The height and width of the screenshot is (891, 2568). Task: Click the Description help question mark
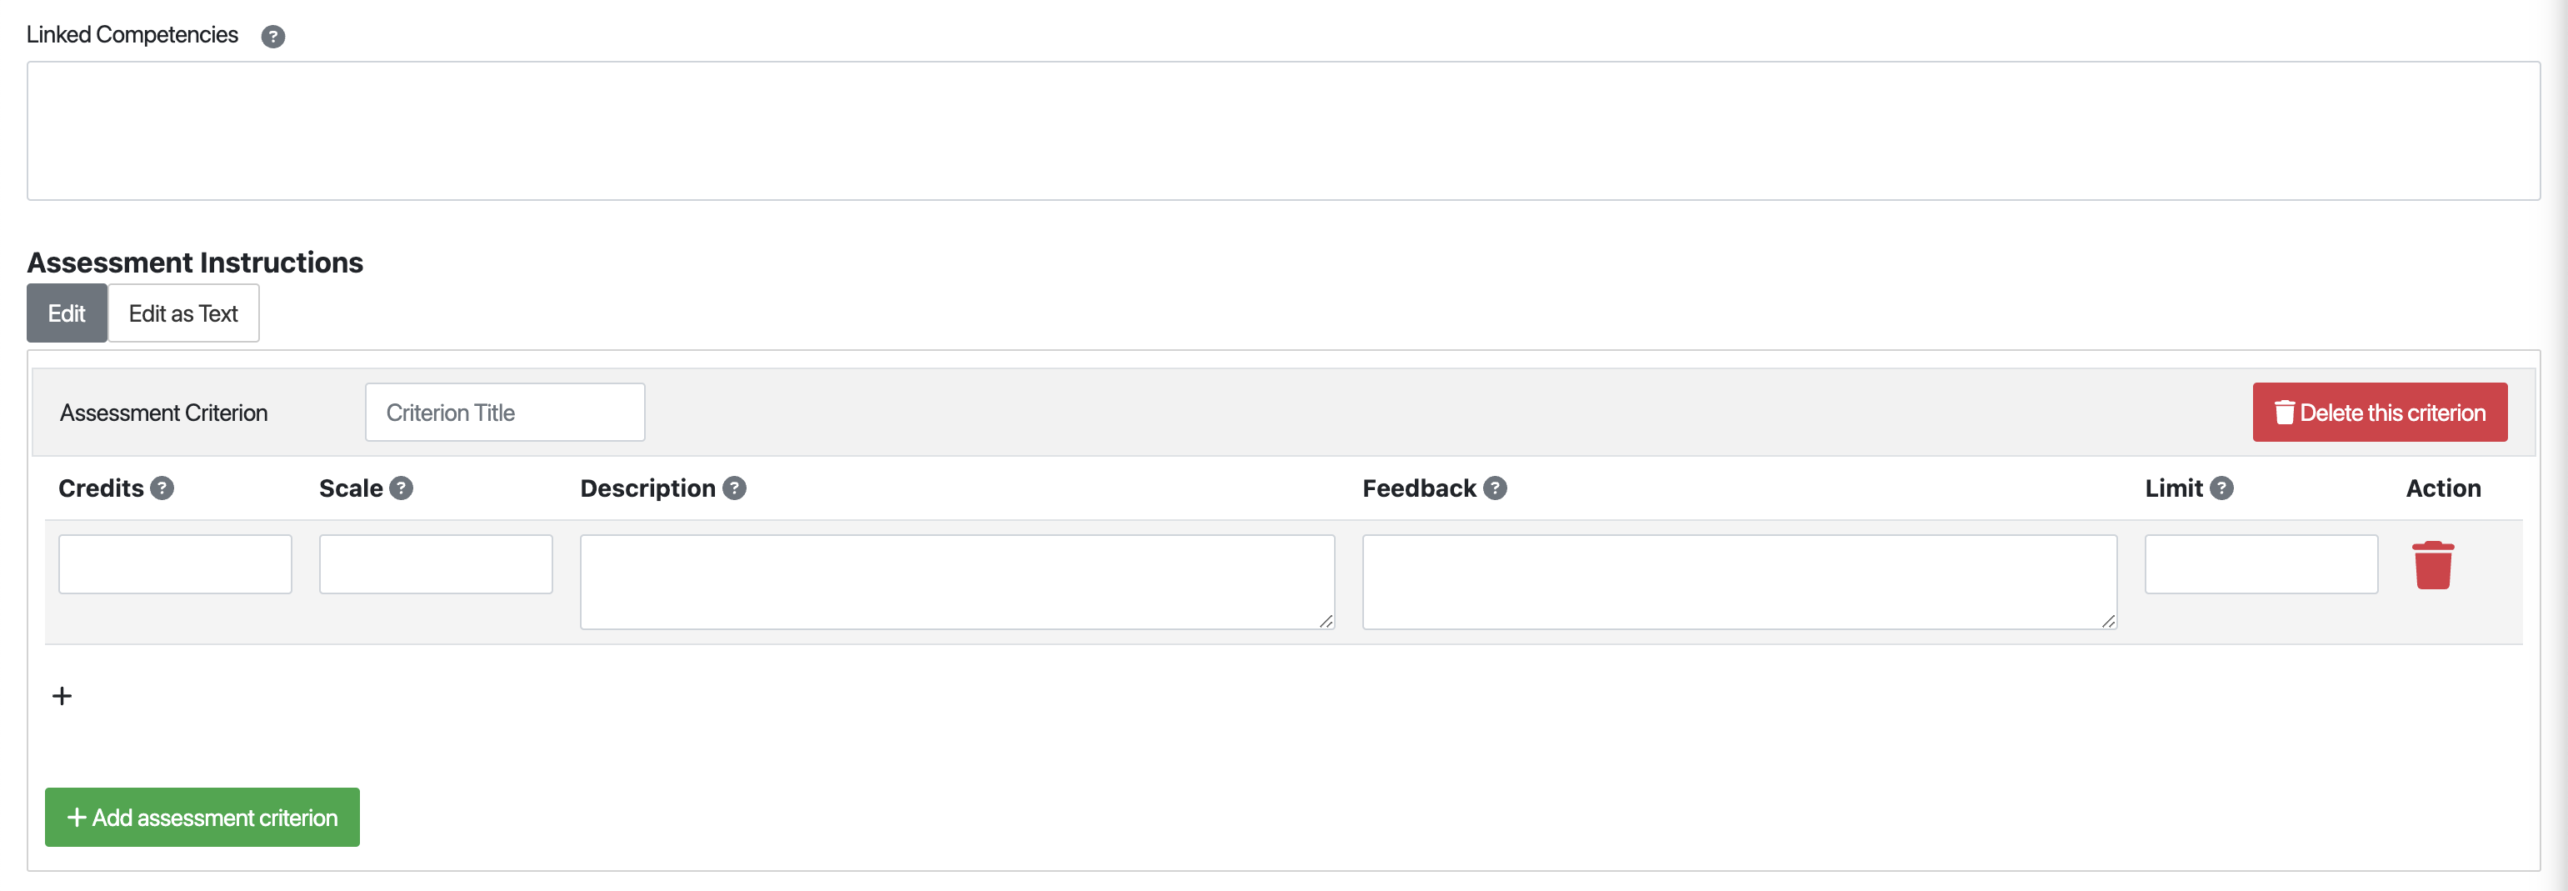(735, 488)
